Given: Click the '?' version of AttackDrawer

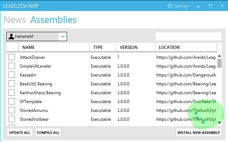Looking at the screenshot, I should click(x=118, y=57).
